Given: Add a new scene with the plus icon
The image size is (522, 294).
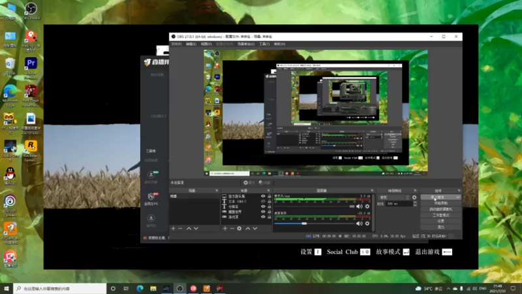Looking at the screenshot, I should pyautogui.click(x=173, y=228).
